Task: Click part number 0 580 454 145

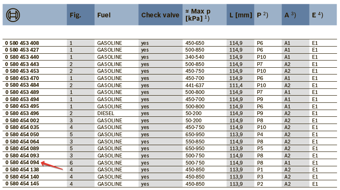Action: 22,184
